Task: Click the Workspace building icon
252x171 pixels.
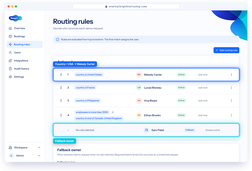Action: pyautogui.click(x=10, y=147)
